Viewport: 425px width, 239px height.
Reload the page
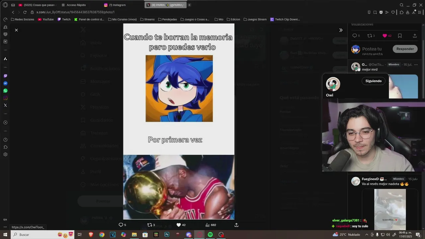coord(25,12)
